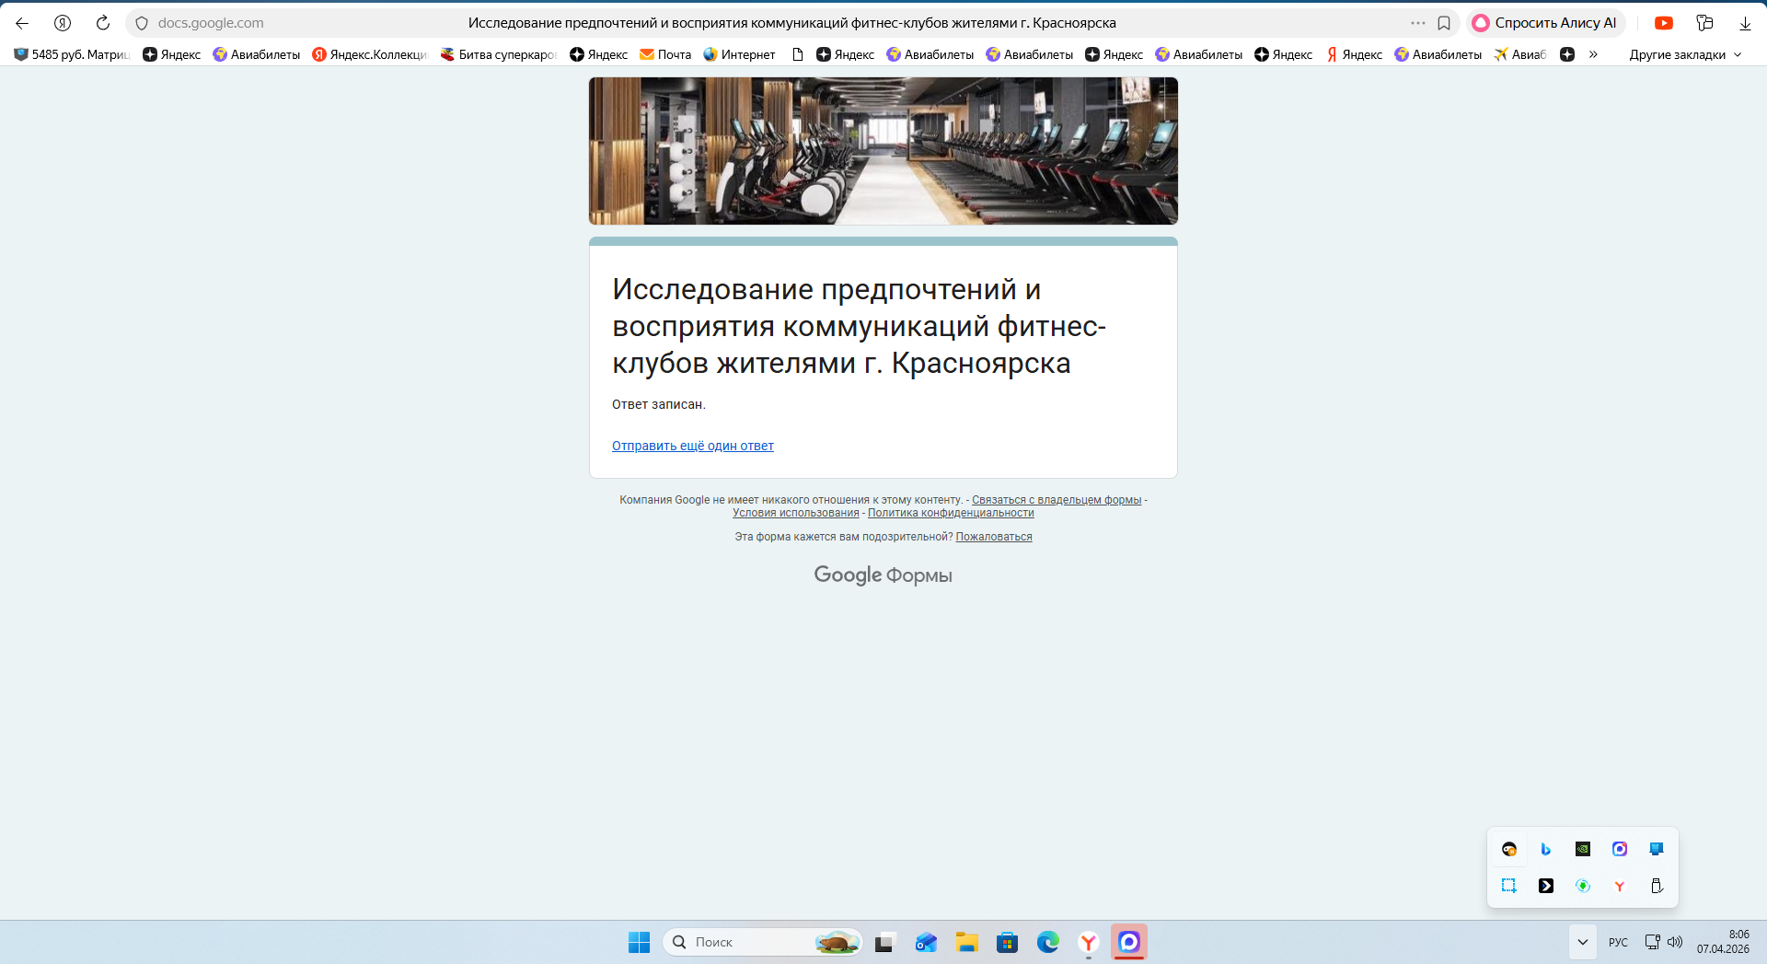This screenshot has height=964, width=1767.
Task: Click the taskbar "Поиск" search box
Action: [762, 942]
